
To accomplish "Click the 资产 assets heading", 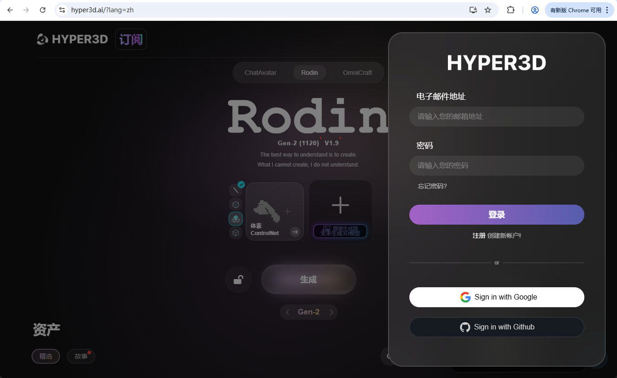I will (46, 329).
